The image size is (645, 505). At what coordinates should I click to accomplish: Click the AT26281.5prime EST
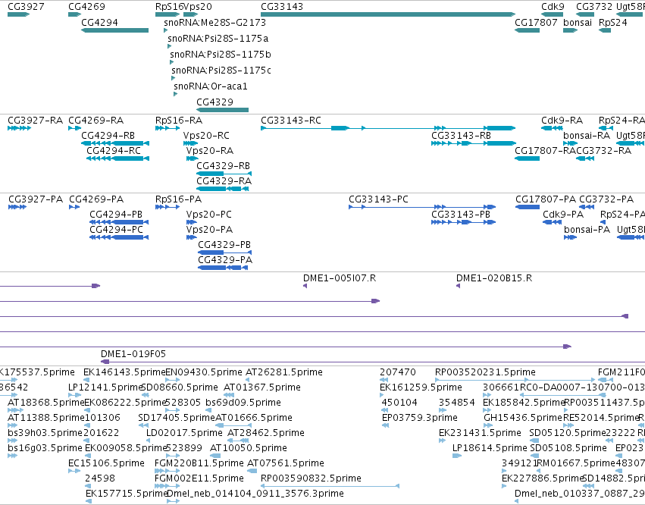247,380
